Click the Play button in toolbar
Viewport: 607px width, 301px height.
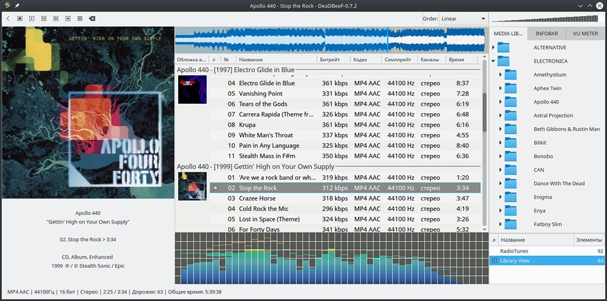31,19
